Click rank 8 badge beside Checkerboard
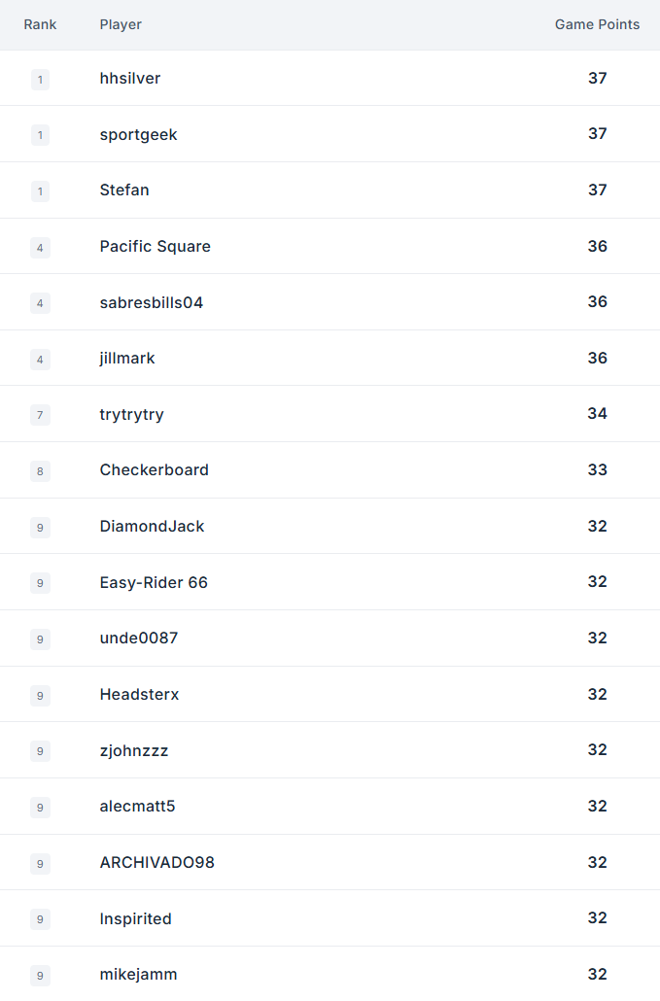Viewport: 660px width, 1001px height. click(40, 471)
